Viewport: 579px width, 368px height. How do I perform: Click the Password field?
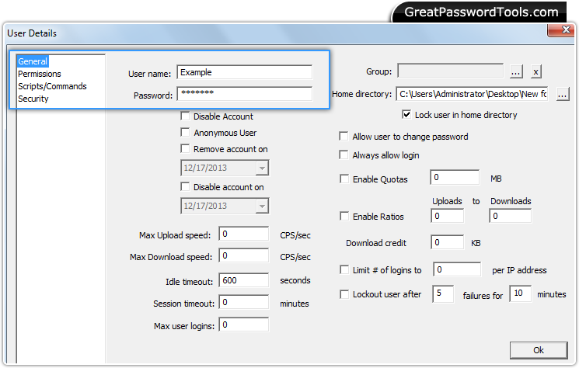(245, 94)
